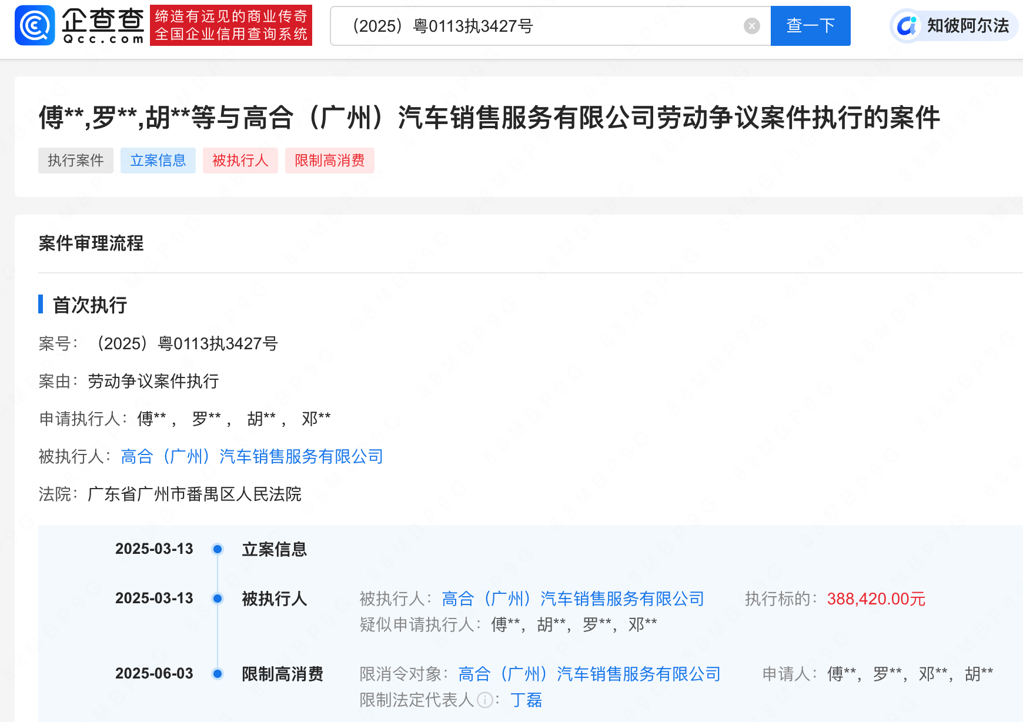This screenshot has width=1023, height=722.
Task: Select the 被执行人 tag
Action: click(240, 161)
